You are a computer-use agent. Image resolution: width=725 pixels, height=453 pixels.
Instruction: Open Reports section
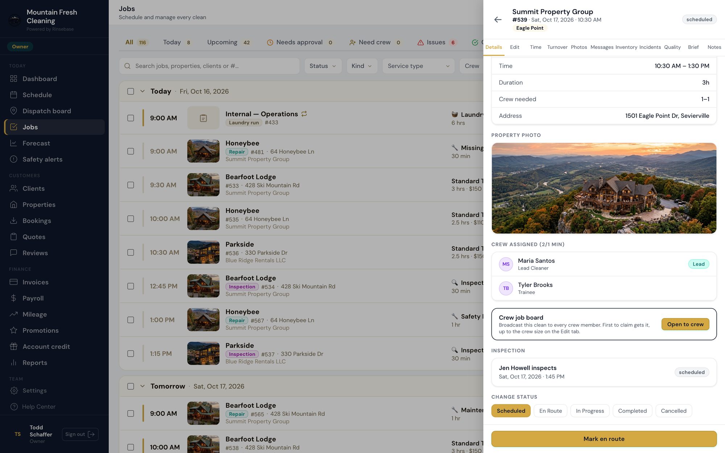click(x=54, y=363)
